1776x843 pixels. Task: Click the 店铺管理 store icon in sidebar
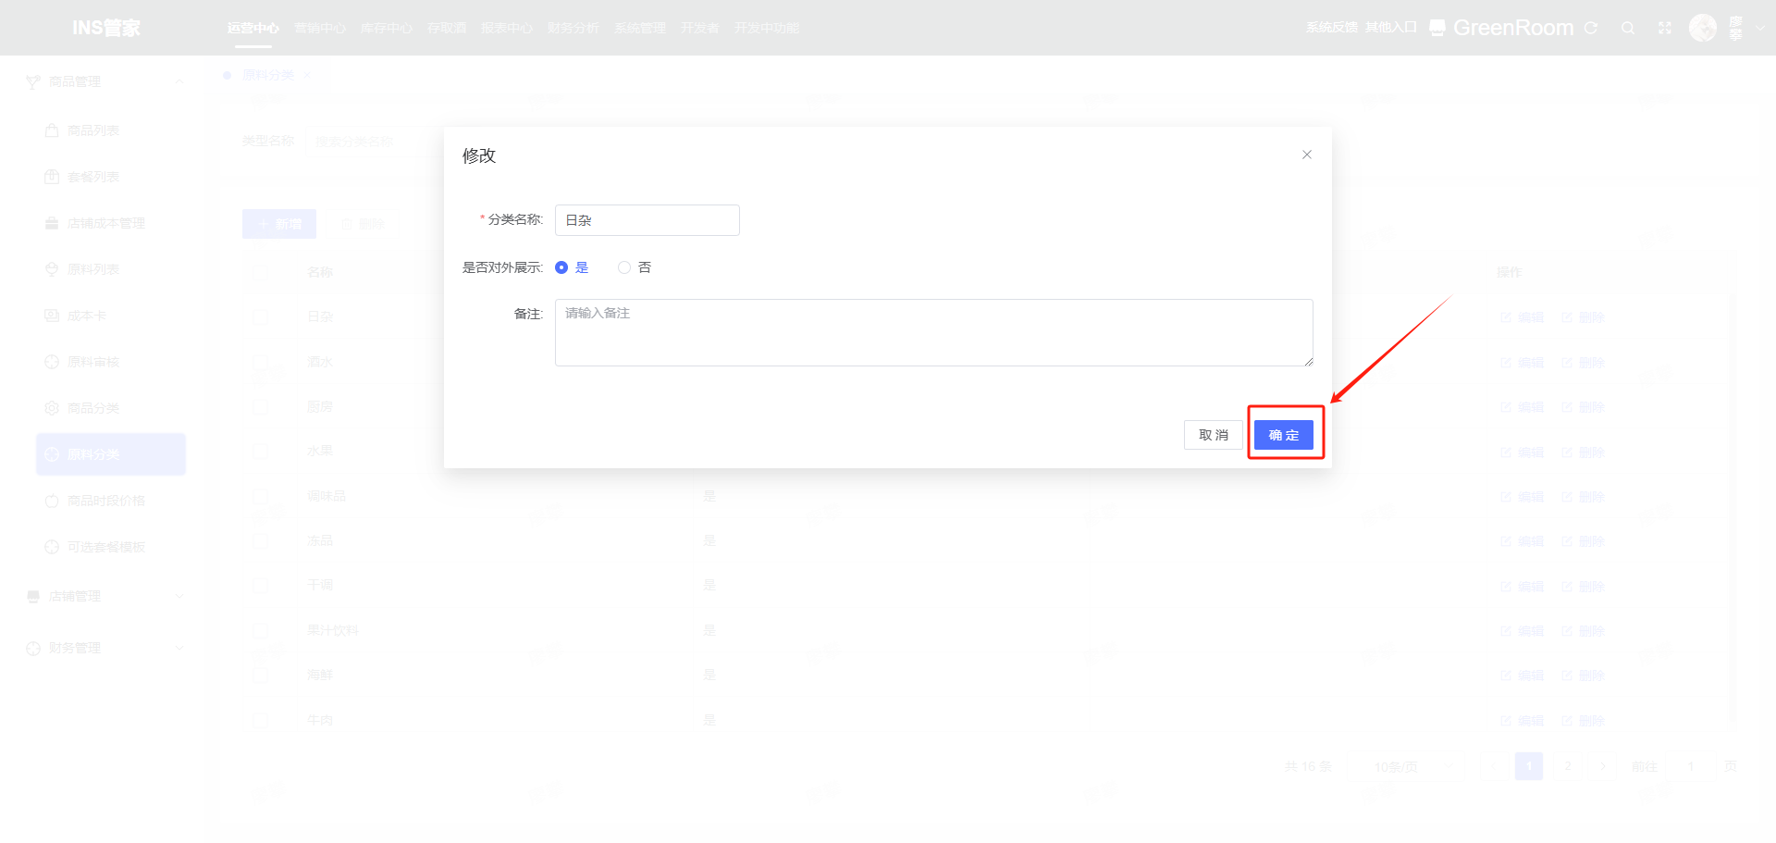[x=33, y=596]
